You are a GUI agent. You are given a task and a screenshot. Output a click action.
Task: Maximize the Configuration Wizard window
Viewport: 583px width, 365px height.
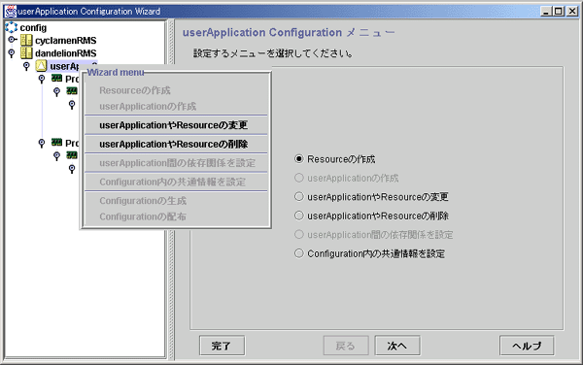pos(559,12)
